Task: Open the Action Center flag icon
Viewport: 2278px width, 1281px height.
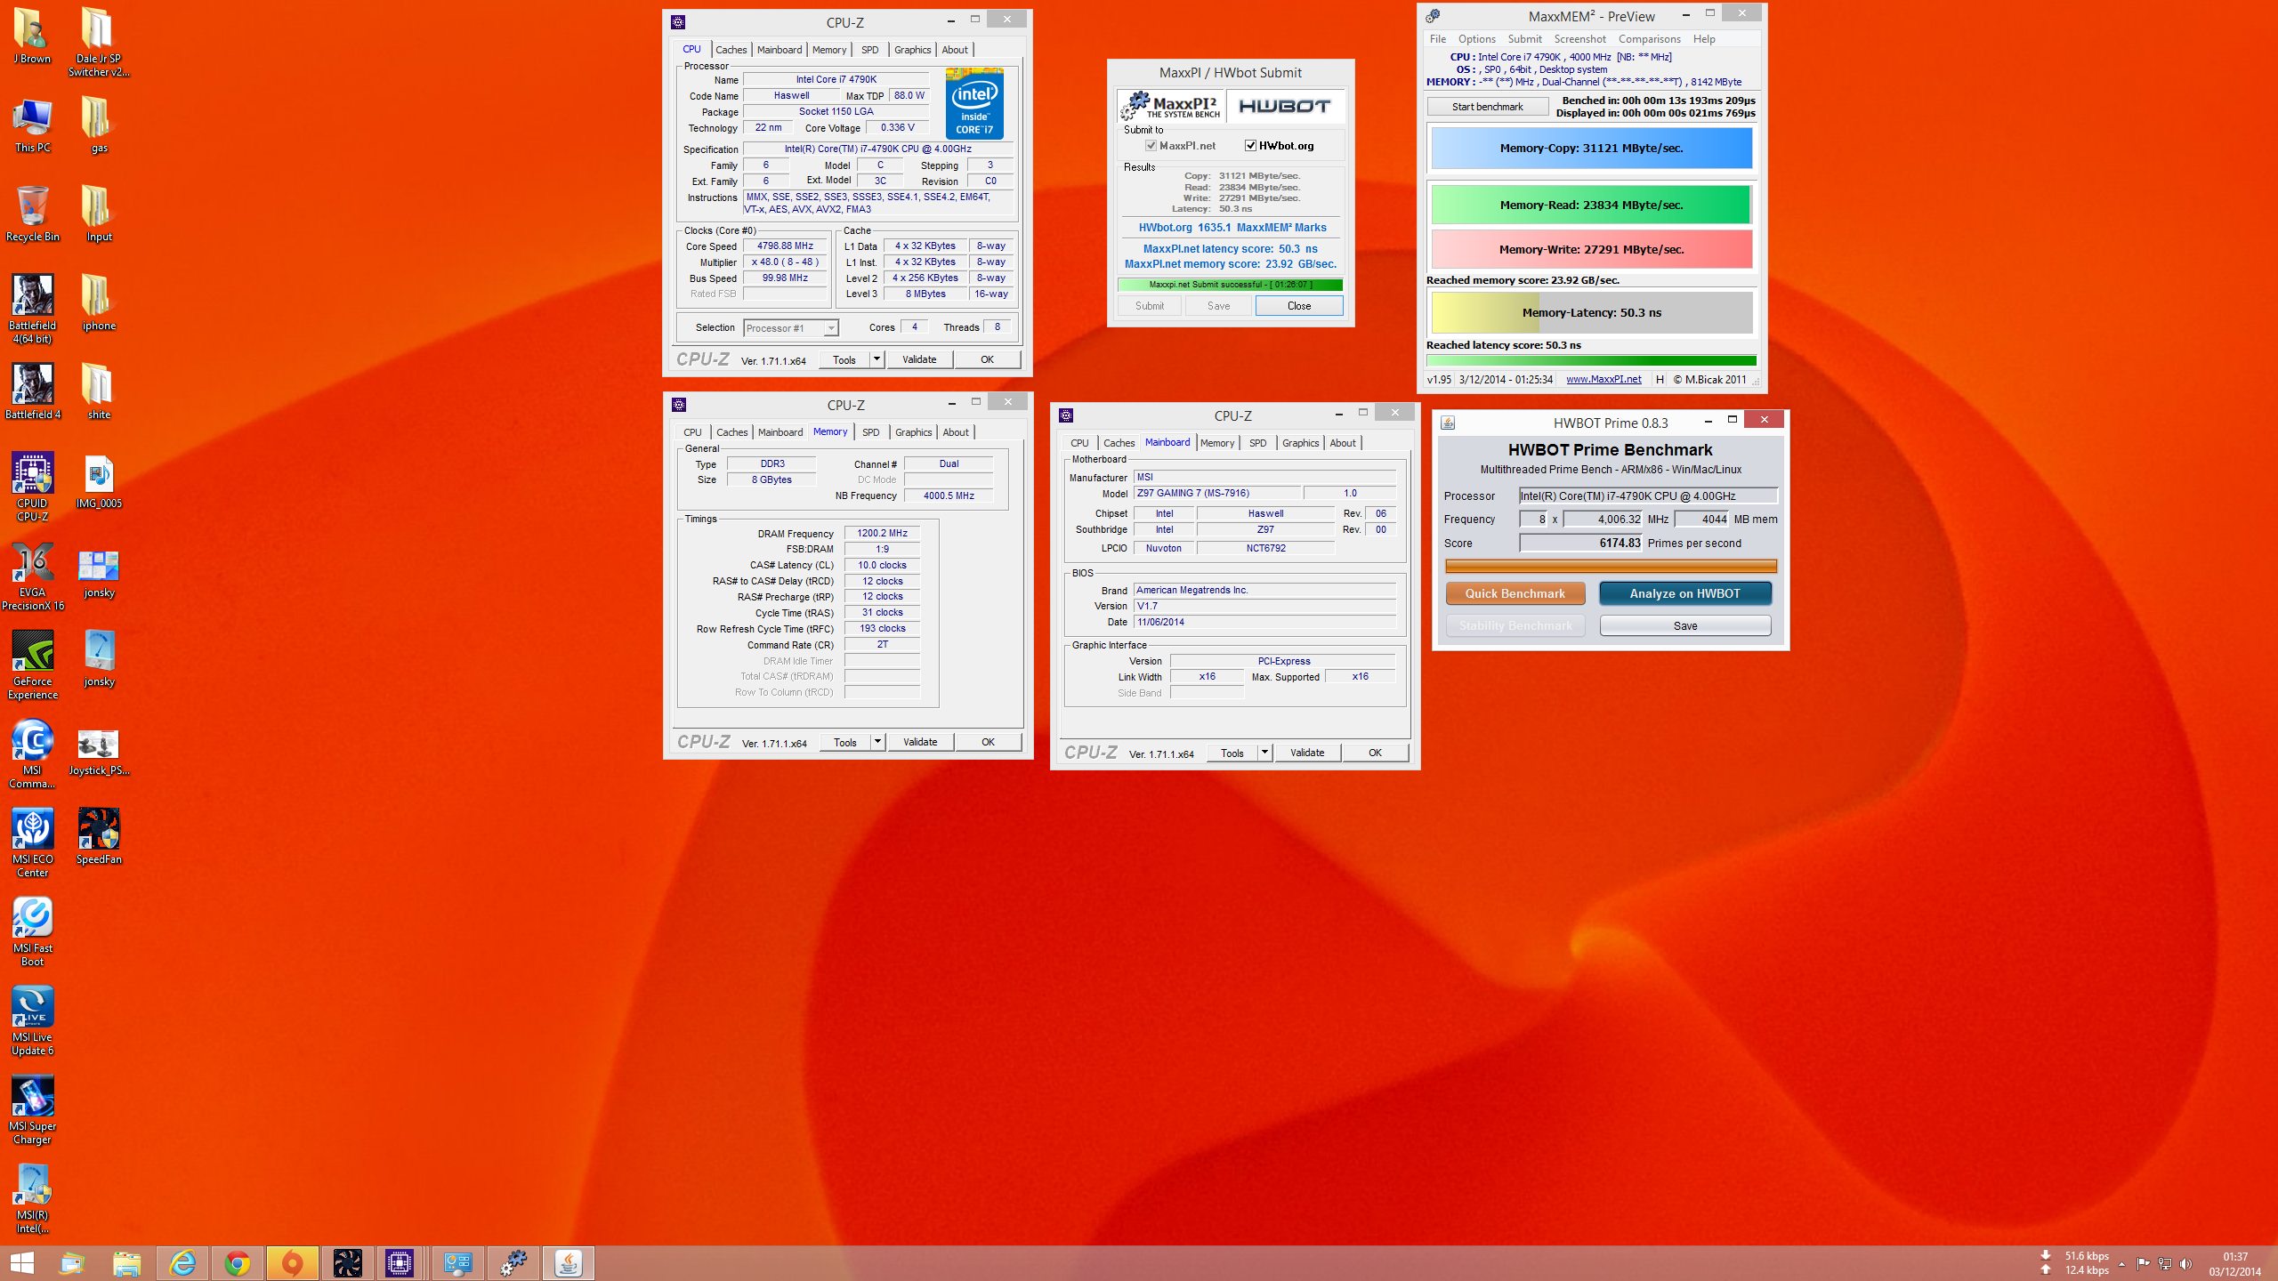Action: [x=2143, y=1264]
